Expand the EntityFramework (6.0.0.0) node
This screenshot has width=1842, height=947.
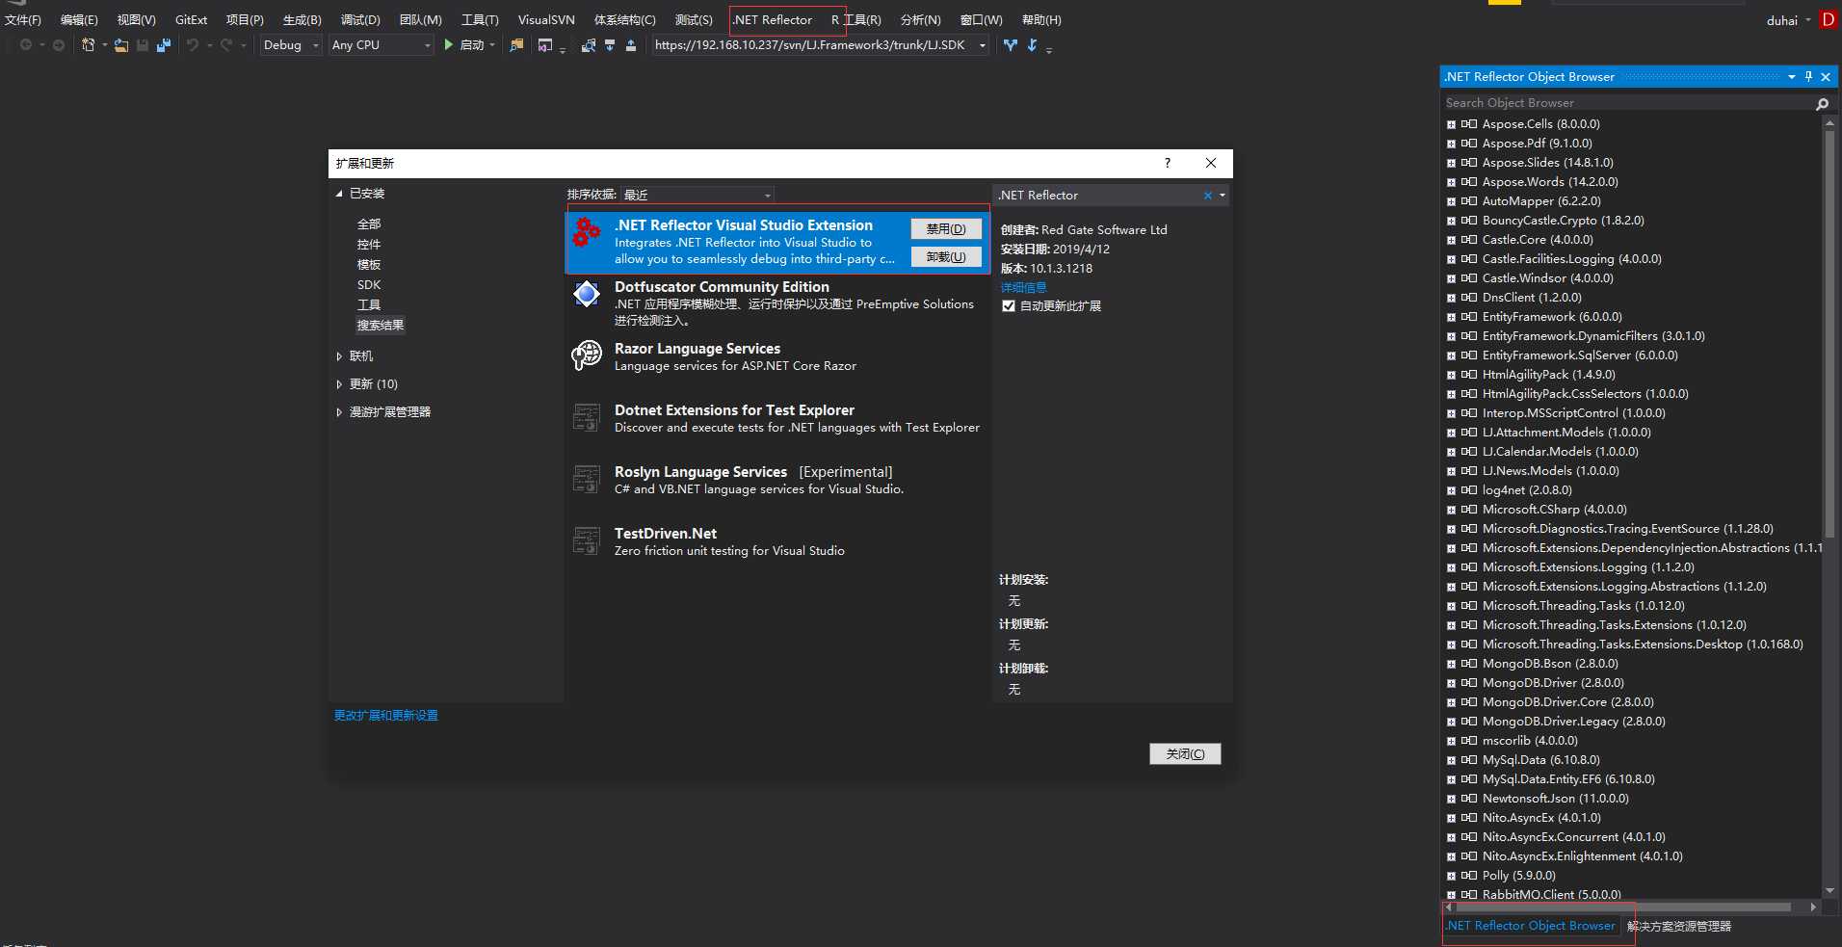1451,317
